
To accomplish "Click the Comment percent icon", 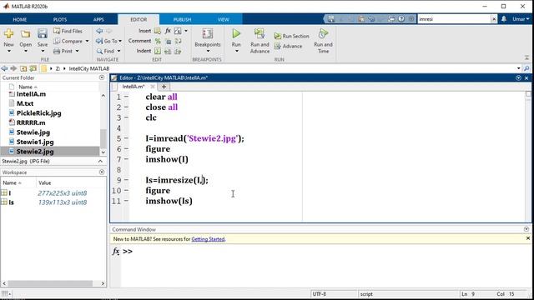I will point(158,41).
